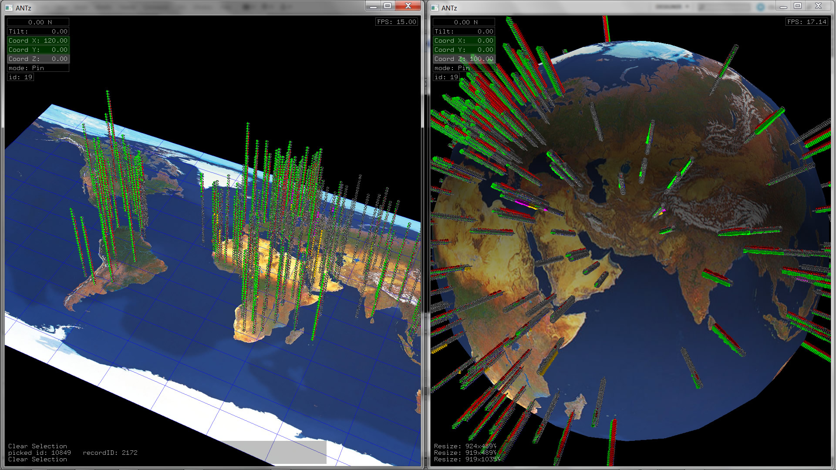The image size is (836, 470).
Task: Select Coord X field in right window
Action: [x=464, y=40]
